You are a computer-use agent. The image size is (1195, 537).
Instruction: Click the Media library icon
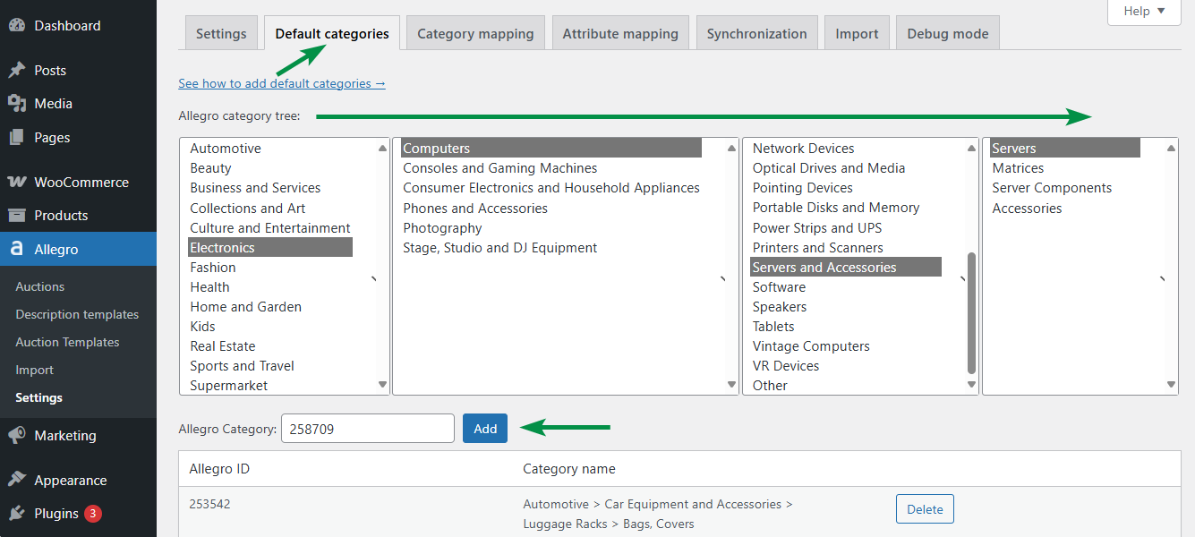tap(17, 104)
